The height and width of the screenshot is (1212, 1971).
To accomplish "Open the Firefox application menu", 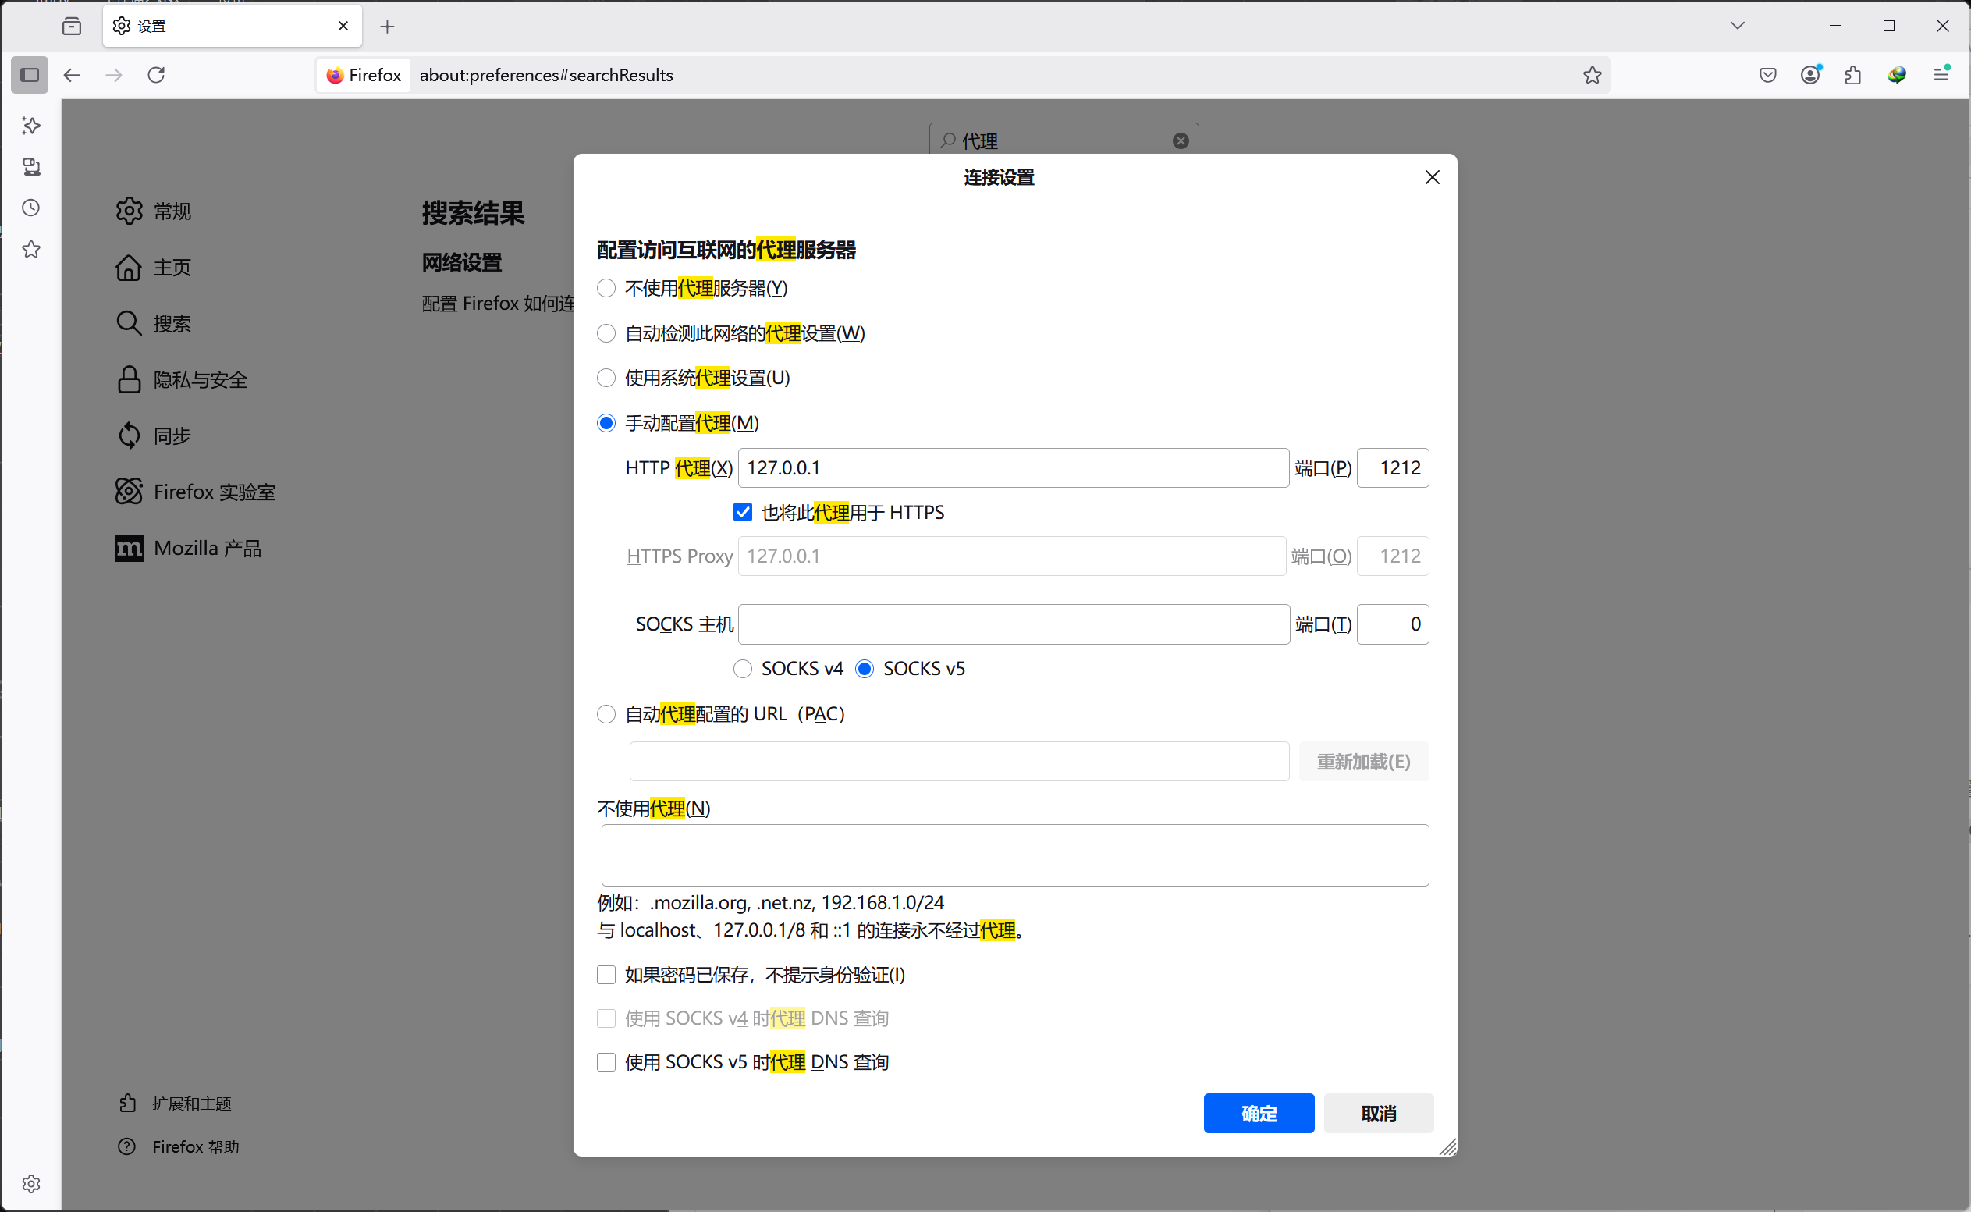I will 1941,76.
